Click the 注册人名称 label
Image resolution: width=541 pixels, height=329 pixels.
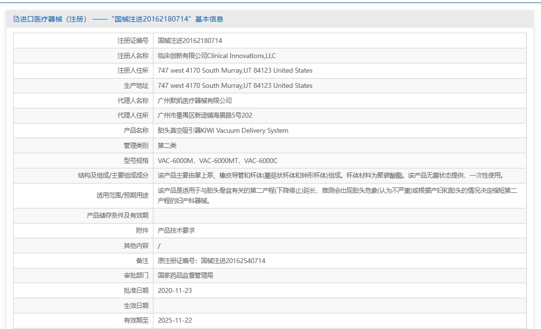(133, 56)
